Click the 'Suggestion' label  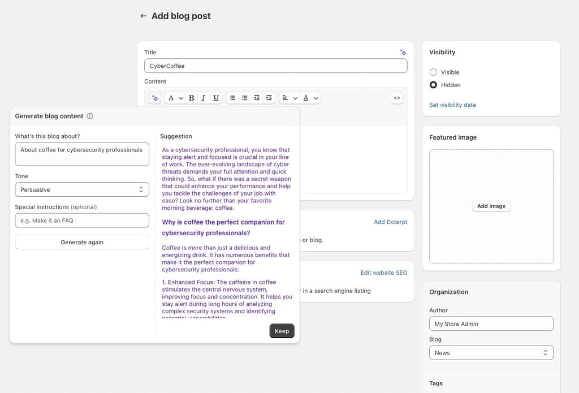click(x=176, y=136)
